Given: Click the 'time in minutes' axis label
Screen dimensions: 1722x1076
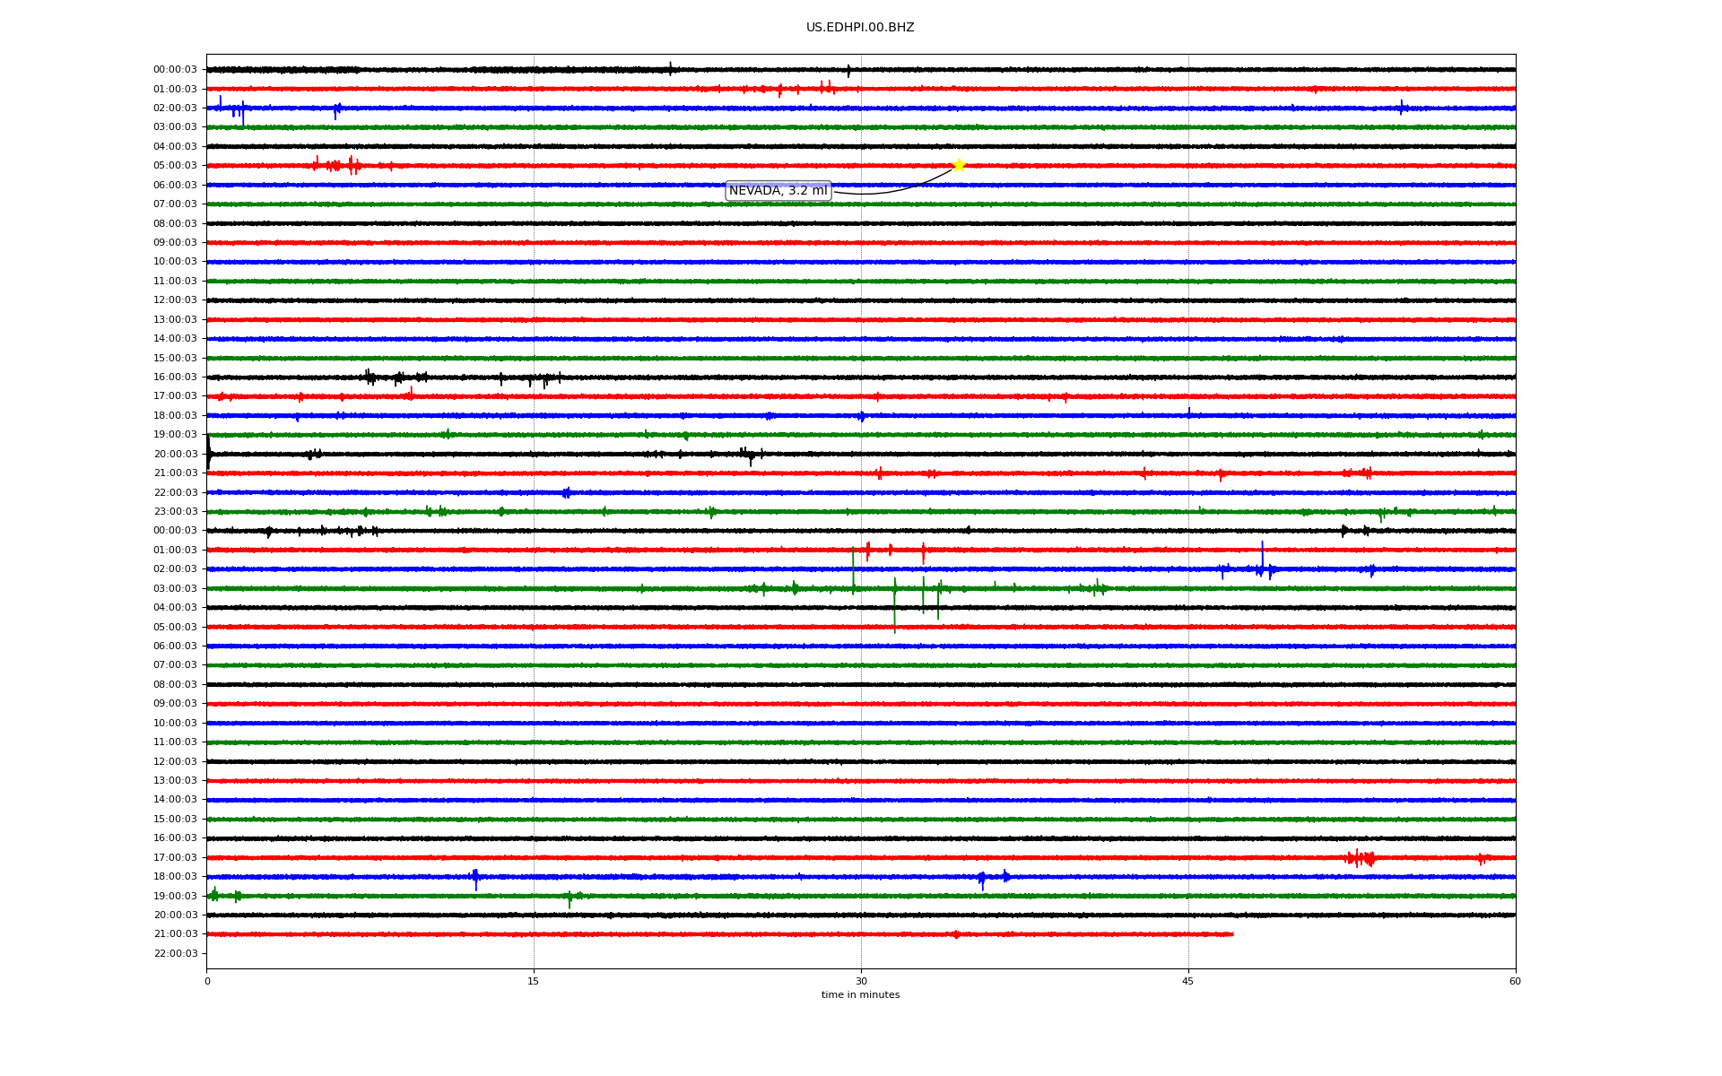Looking at the screenshot, I should 859,995.
